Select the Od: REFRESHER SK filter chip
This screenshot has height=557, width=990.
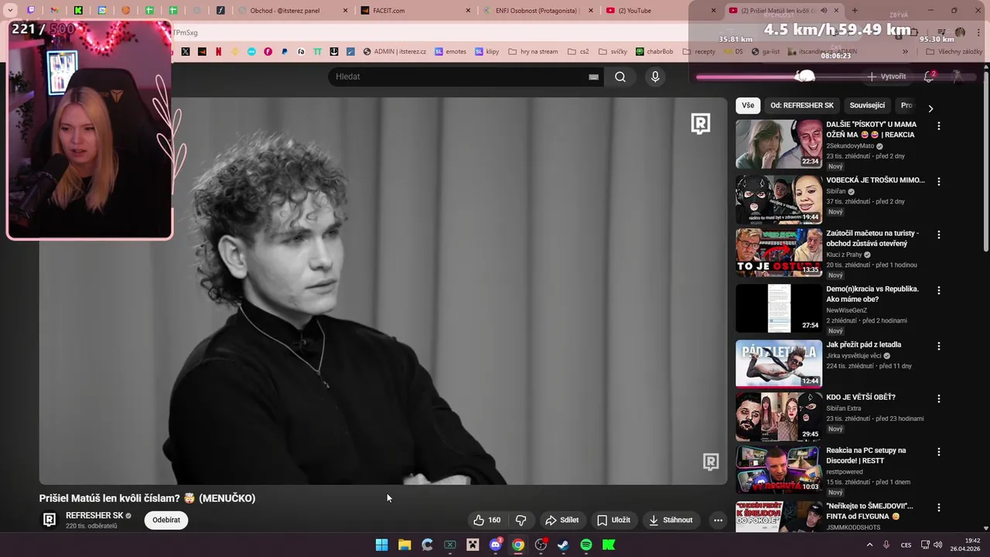[x=802, y=105]
